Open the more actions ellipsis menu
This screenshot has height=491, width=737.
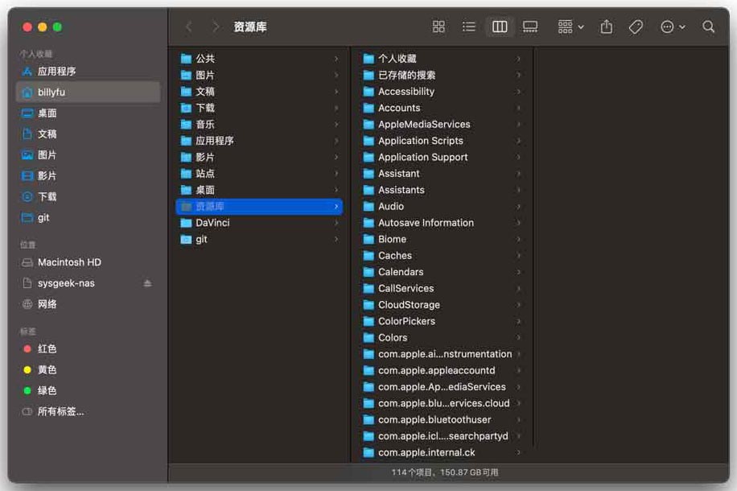coord(672,27)
